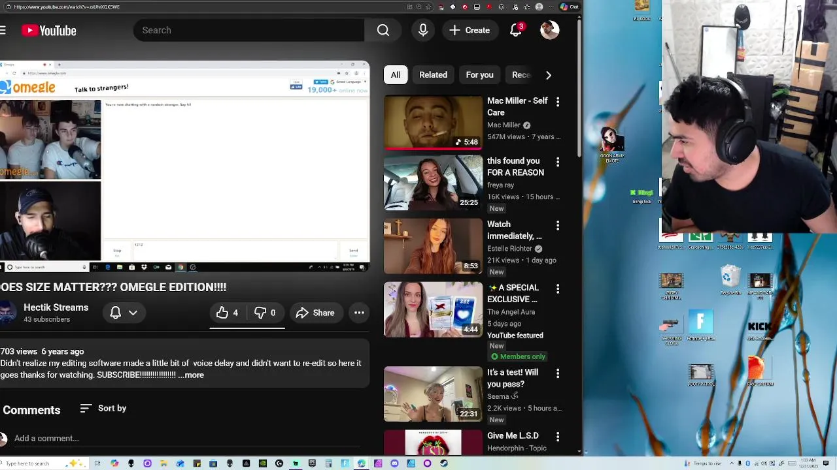Open options for Watch immediately video
Image resolution: width=837 pixels, height=470 pixels.
pos(558,225)
